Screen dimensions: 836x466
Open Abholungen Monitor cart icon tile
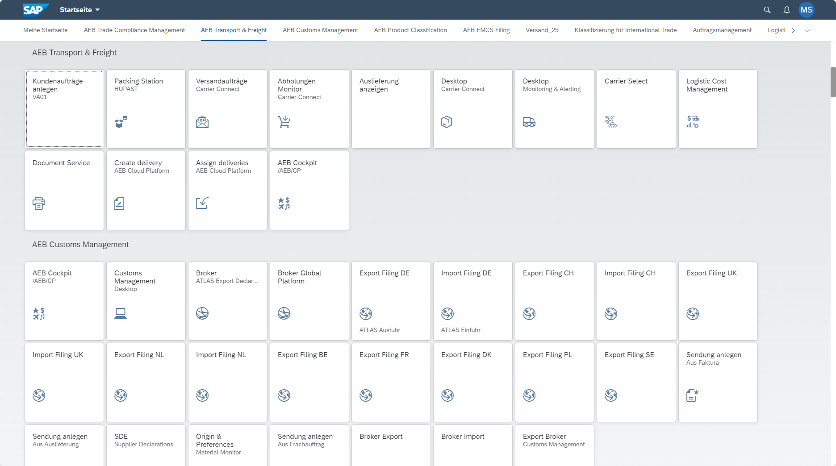tap(284, 121)
